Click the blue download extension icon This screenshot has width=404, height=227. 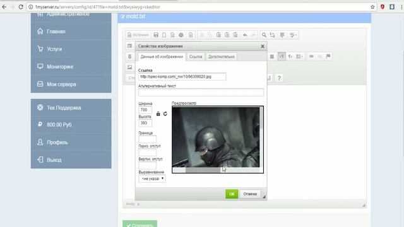point(392,7)
